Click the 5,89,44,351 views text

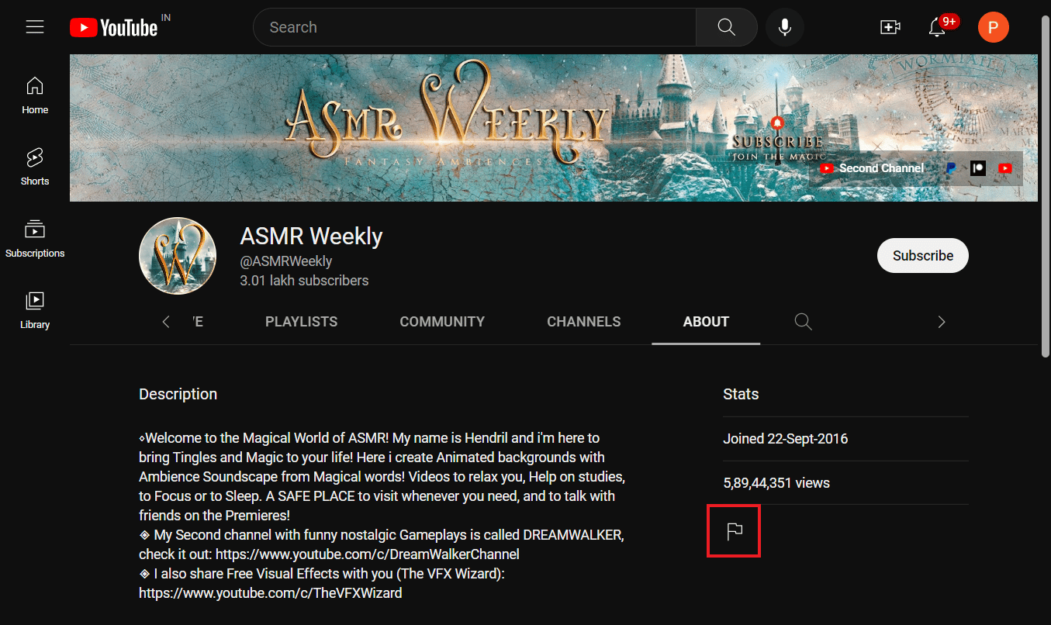tap(776, 483)
